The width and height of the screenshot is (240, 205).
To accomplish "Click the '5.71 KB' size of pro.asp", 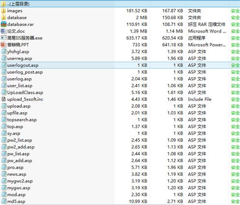I will pyautogui.click(x=139, y=168).
